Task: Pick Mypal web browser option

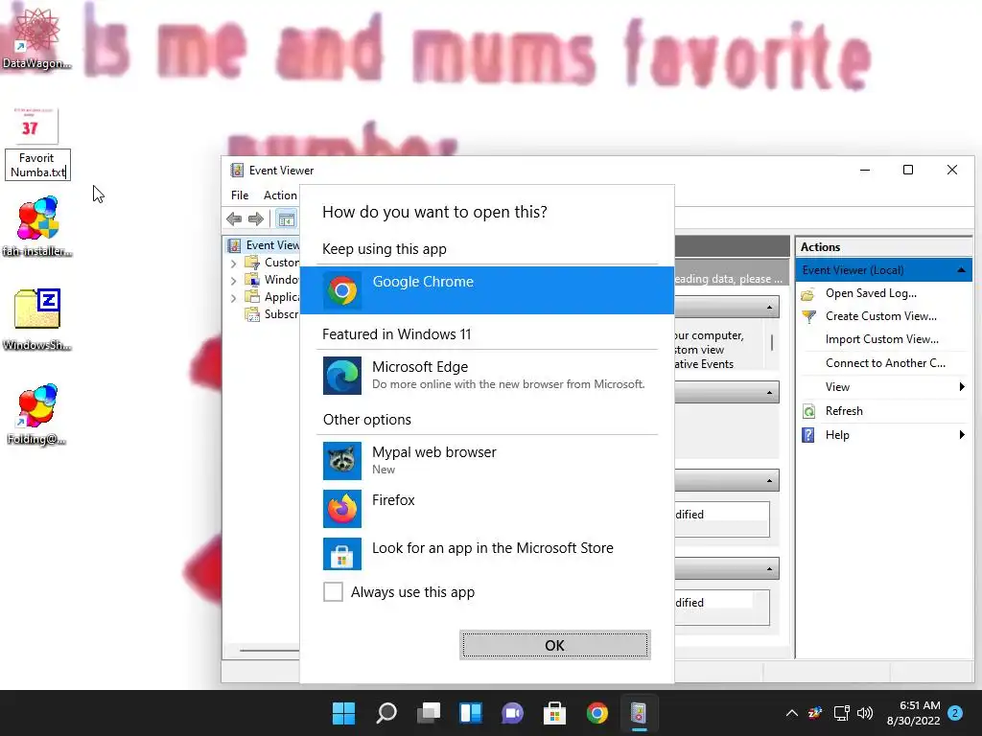Action: pos(486,460)
